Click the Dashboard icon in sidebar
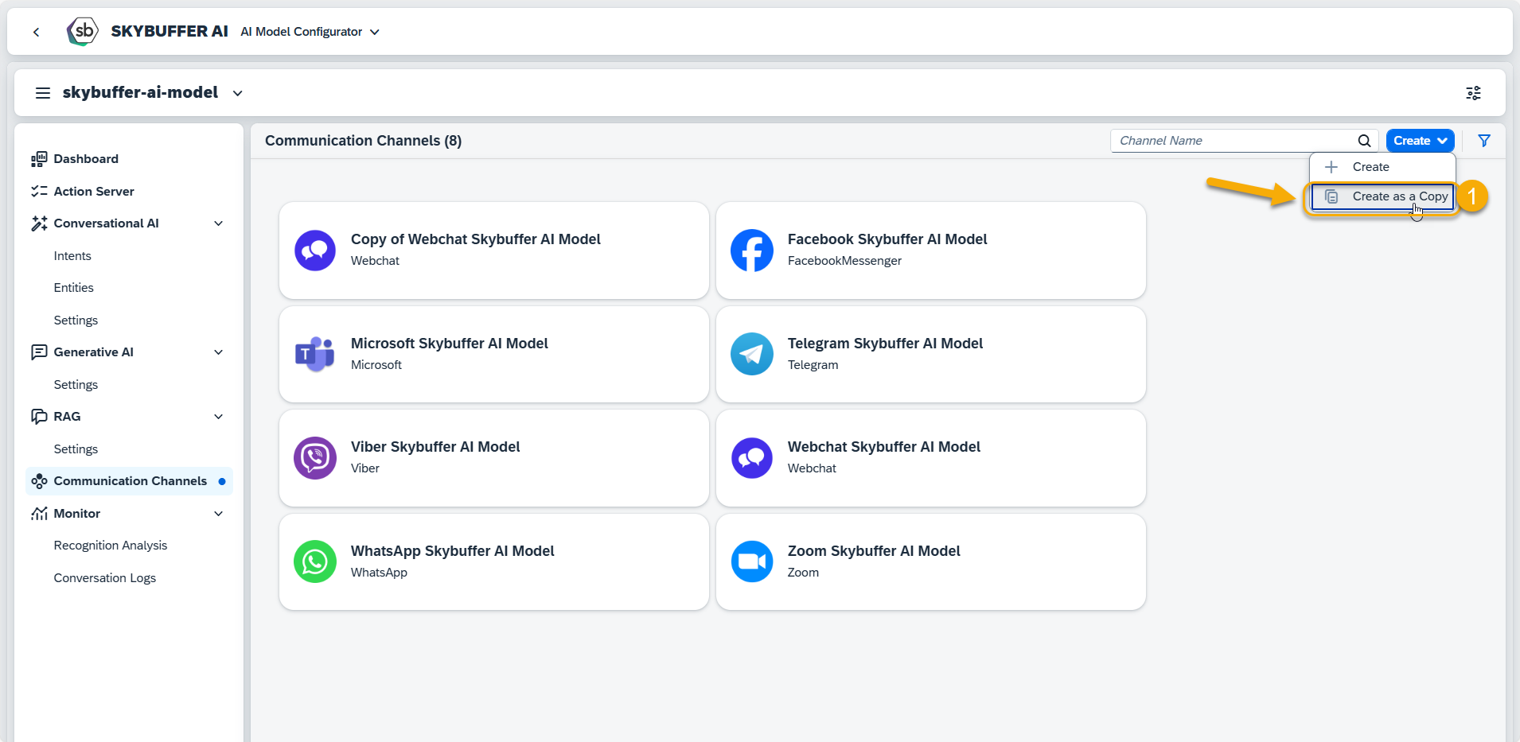 coord(39,159)
